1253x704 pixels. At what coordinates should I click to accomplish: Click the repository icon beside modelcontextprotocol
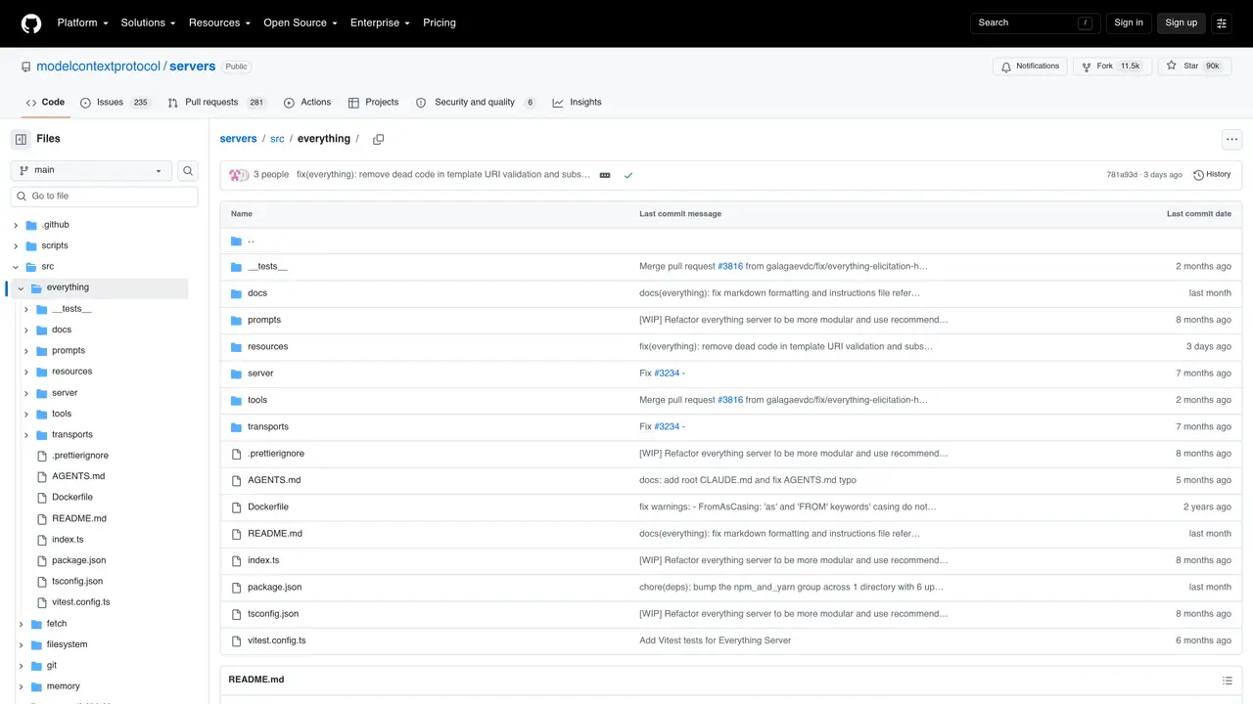tap(26, 66)
